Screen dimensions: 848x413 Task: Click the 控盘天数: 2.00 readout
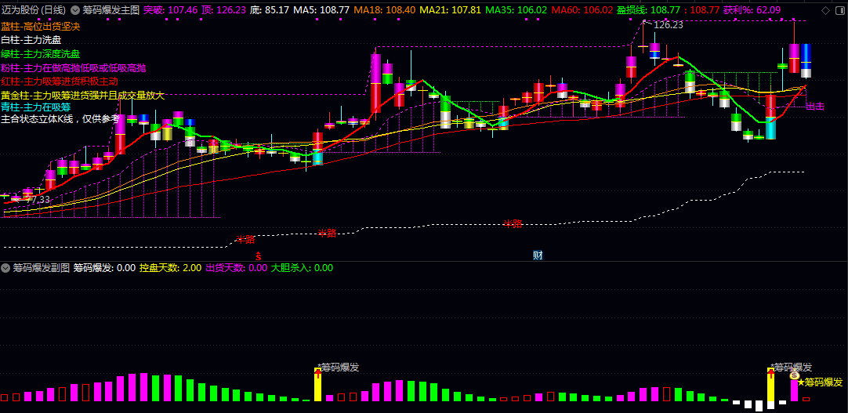click(x=170, y=267)
